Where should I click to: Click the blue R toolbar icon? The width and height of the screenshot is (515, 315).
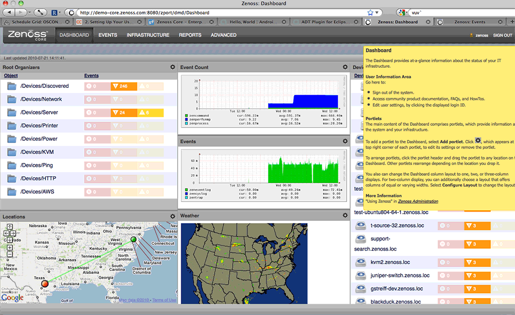tap(55, 13)
